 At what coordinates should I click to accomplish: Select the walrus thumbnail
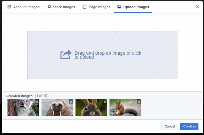(x=56, y=109)
